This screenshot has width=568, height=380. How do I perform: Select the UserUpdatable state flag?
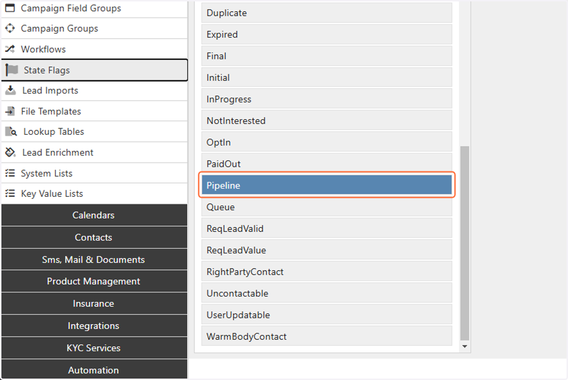point(327,315)
